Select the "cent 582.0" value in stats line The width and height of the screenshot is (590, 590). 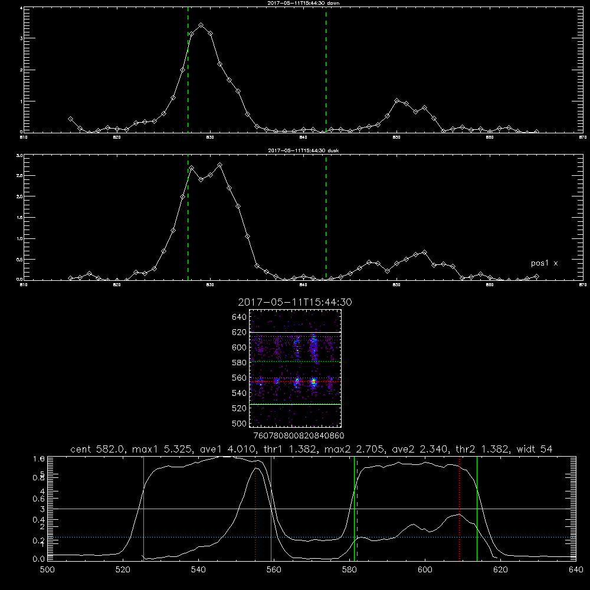(98, 449)
